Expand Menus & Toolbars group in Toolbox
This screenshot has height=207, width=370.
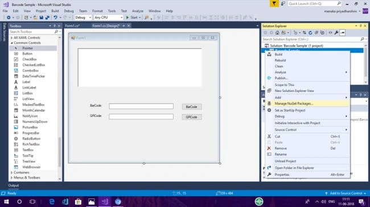(x=11, y=178)
